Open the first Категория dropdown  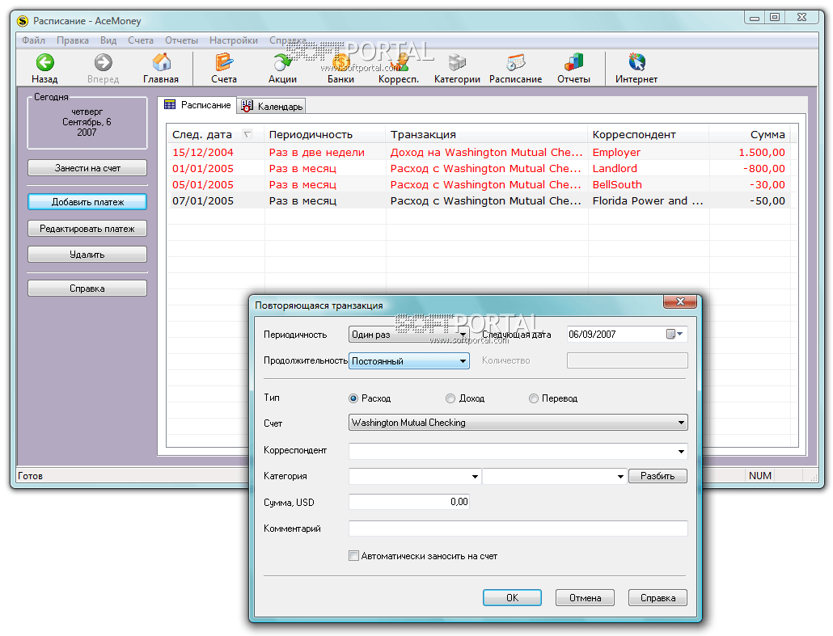coord(475,477)
